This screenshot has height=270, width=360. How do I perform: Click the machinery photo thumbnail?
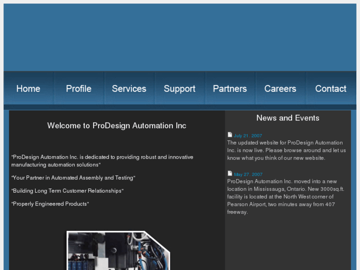[x=118, y=251]
